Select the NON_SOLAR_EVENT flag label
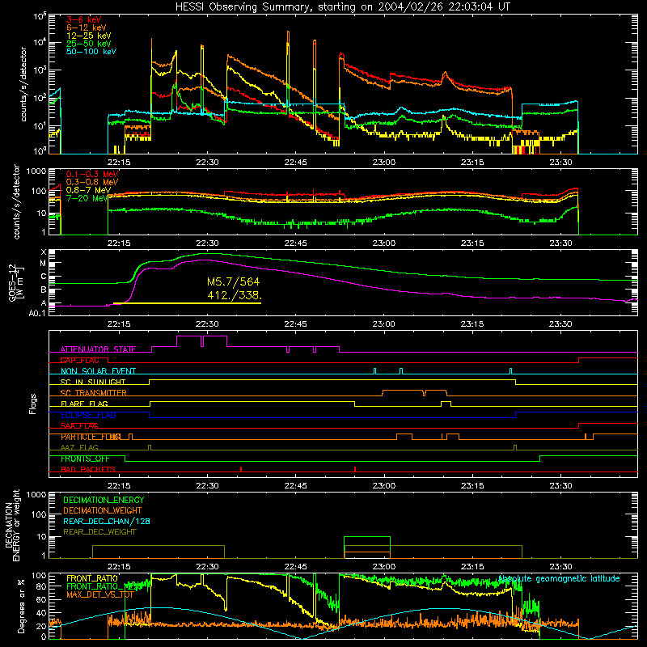 [x=98, y=371]
